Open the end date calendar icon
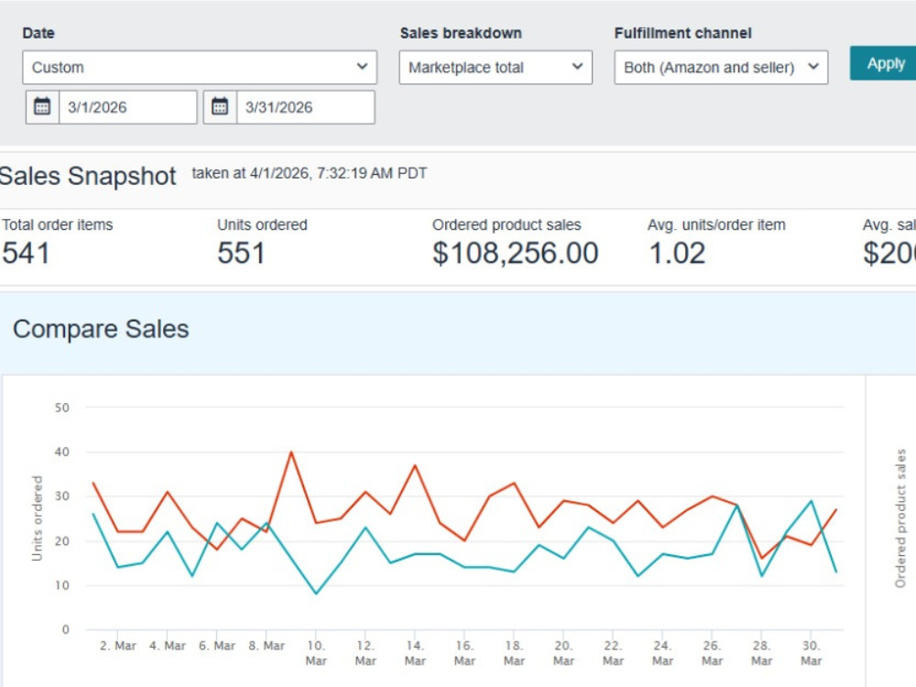 (220, 107)
